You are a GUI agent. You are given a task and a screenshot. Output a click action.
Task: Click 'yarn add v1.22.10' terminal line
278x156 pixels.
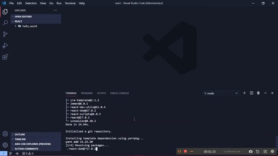(x=79, y=142)
